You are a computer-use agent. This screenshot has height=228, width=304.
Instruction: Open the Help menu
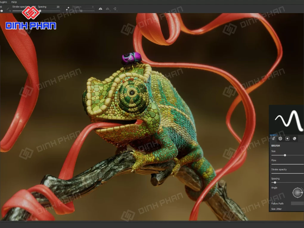[13, 2]
